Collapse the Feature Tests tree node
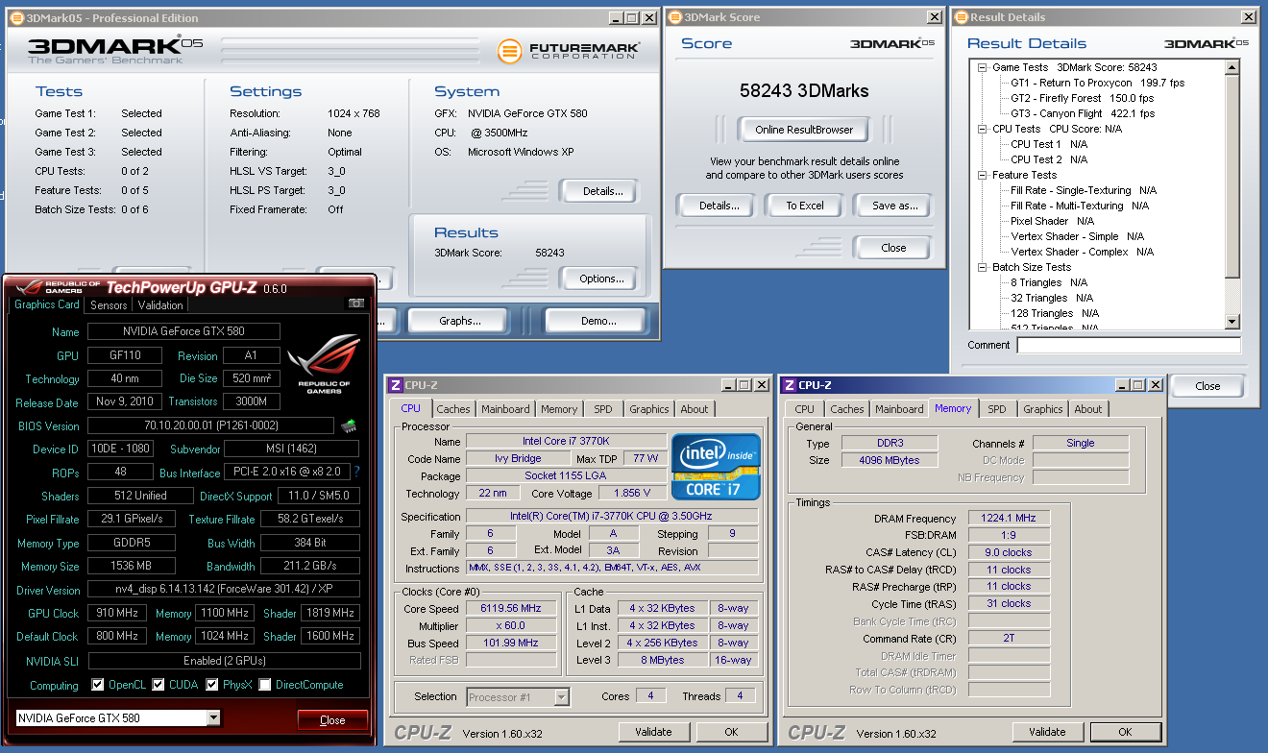Image resolution: width=1268 pixels, height=753 pixels. click(983, 175)
